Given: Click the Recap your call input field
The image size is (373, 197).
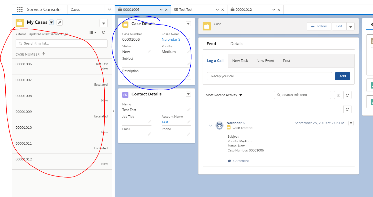Looking at the screenshot, I should 269,76.
